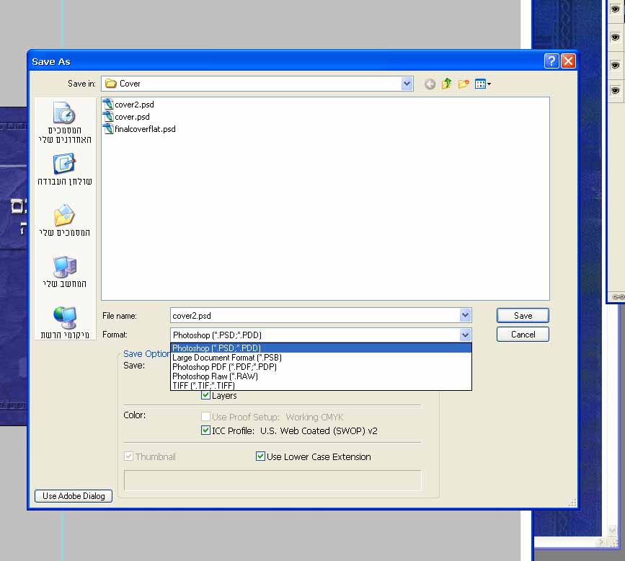This screenshot has width=625, height=561.
Task: Open the Network Places shortcut
Action: point(65,322)
